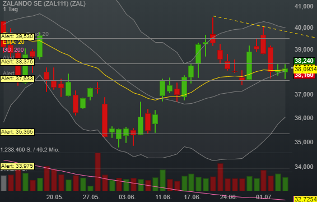Click the tallest red volume bar

(98, 172)
